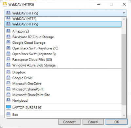Collapse the connection type dropdown arrow
The image size is (131, 128).
click(x=124, y=13)
